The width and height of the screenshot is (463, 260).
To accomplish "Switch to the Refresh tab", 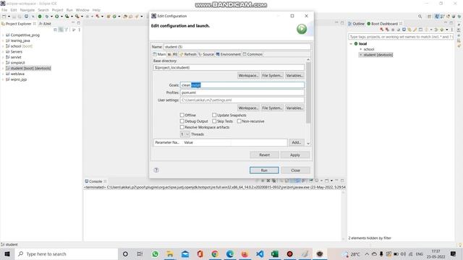I will tap(188, 54).
